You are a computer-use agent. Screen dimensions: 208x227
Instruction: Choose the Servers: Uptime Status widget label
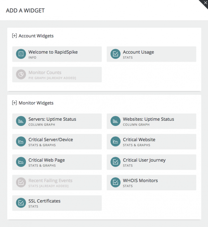tap(52, 119)
